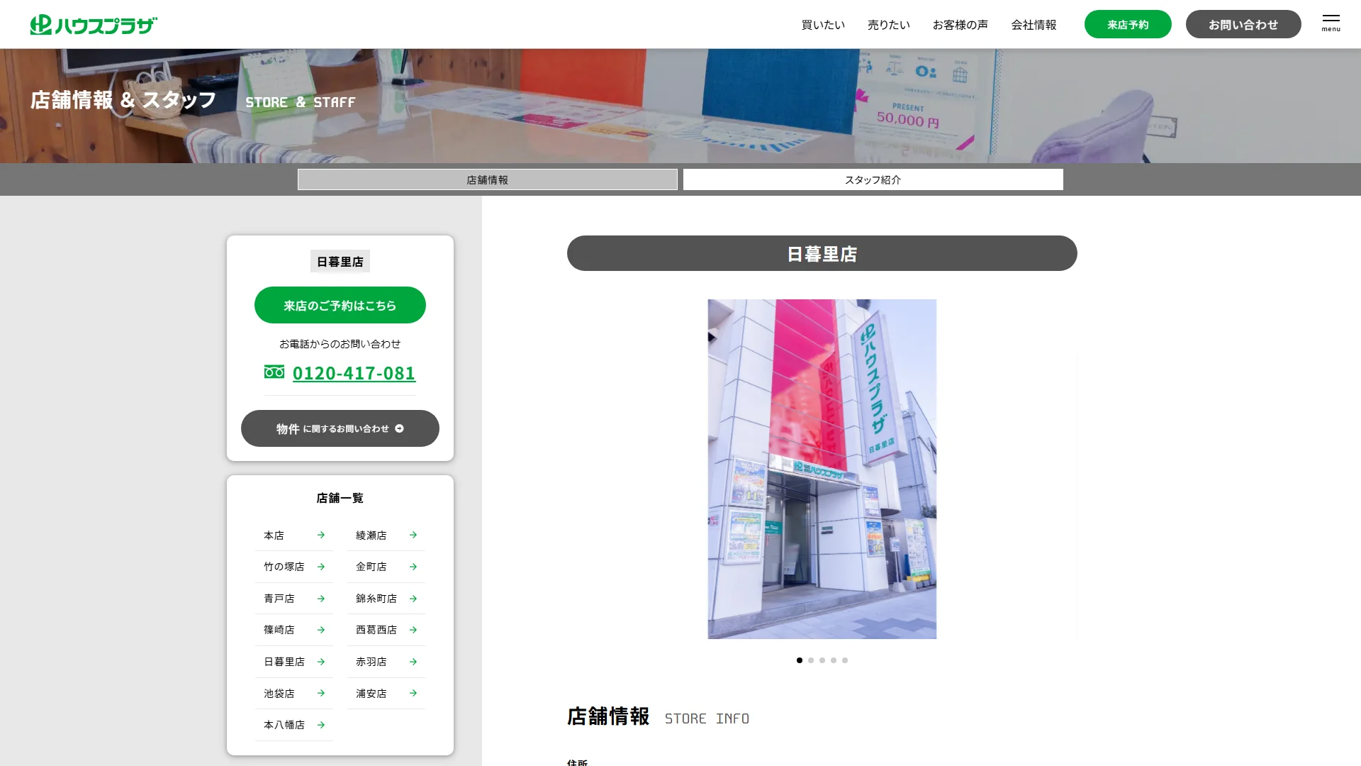Click the ハウスプラザ logo
Screen dimensions: 1361x766
[x=94, y=25]
